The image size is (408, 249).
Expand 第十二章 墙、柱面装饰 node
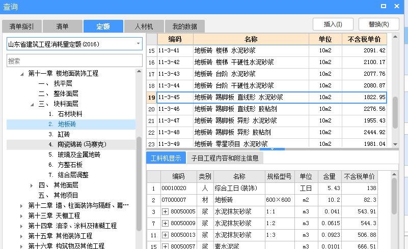click(21, 206)
